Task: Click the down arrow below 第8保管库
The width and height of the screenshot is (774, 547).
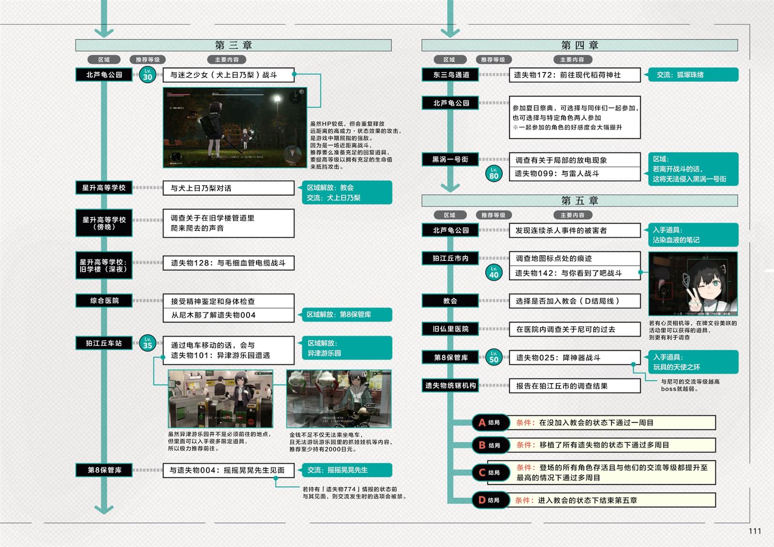Action: pos(104,508)
